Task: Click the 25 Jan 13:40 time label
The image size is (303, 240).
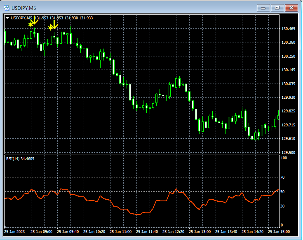Action: pos(226,231)
